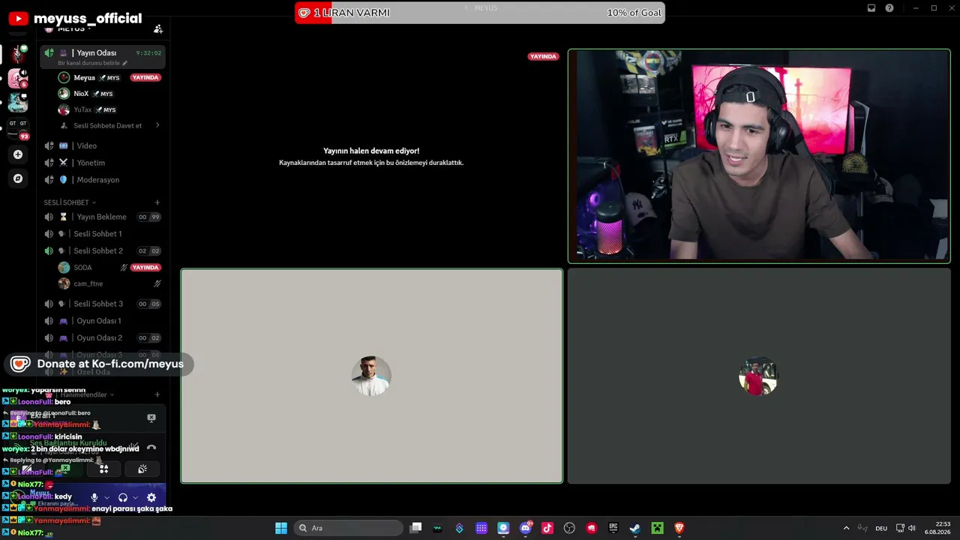Open Minecraft from the taskbar
Viewport: 960px width, 540px height.
[x=657, y=528]
